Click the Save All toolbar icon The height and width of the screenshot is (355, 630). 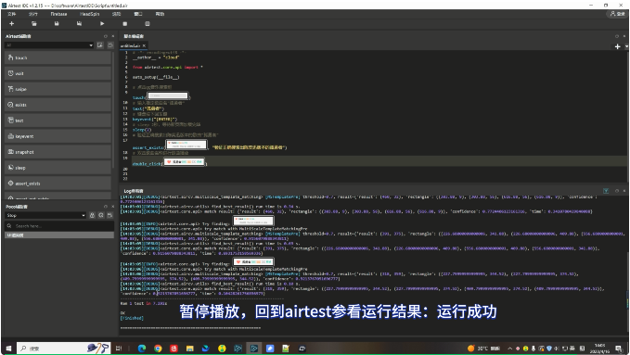coord(79,24)
